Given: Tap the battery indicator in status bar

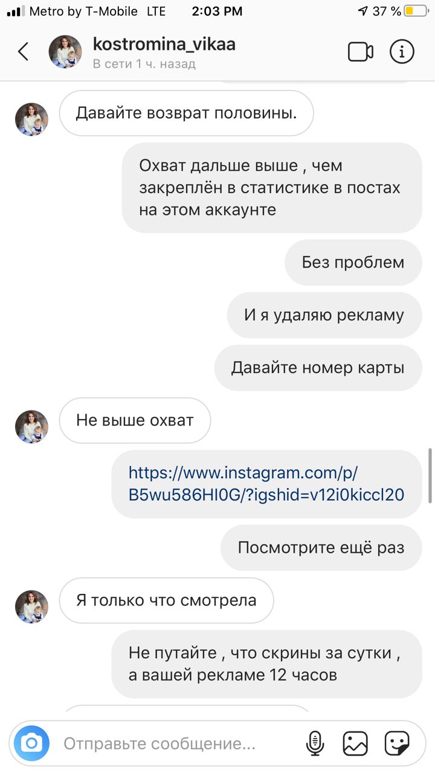Looking at the screenshot, I should [415, 11].
